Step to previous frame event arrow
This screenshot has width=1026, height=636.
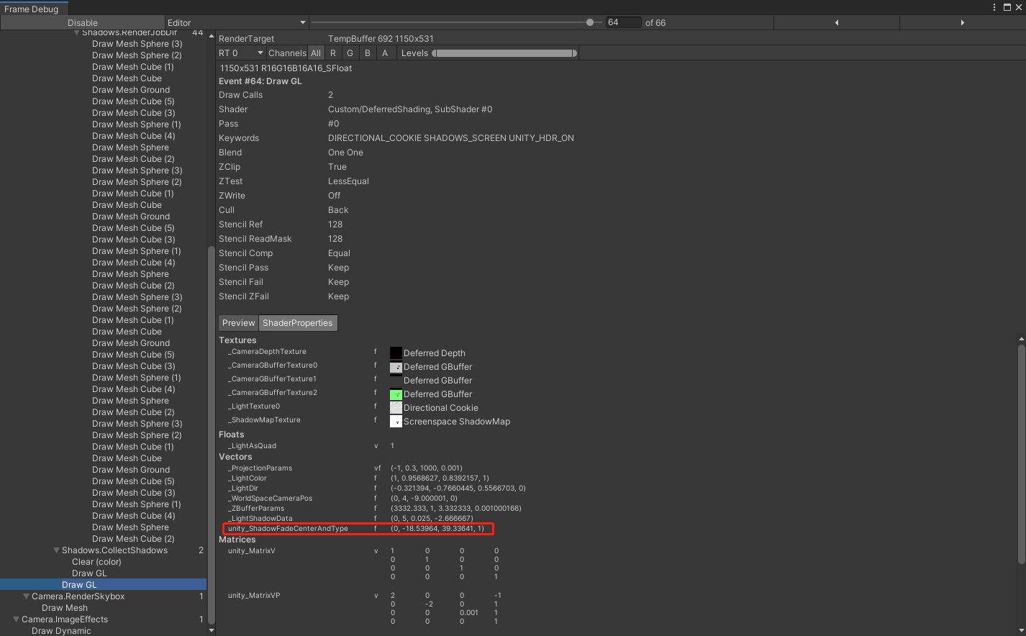click(x=836, y=23)
